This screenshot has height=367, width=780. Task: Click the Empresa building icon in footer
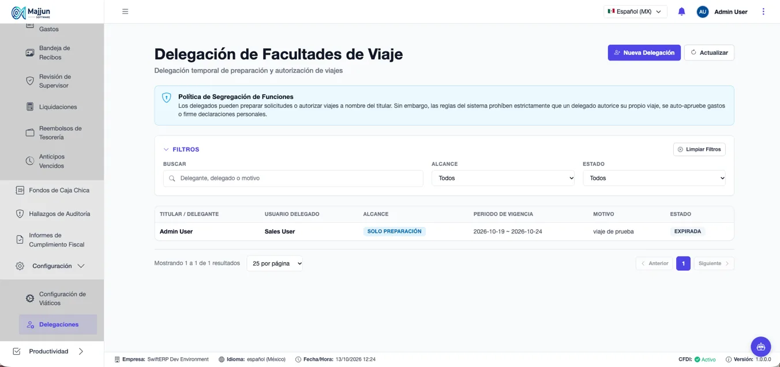click(x=117, y=360)
